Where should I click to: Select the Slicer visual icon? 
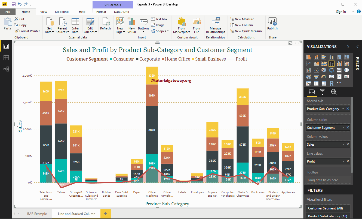pyautogui.click(x=308, y=83)
